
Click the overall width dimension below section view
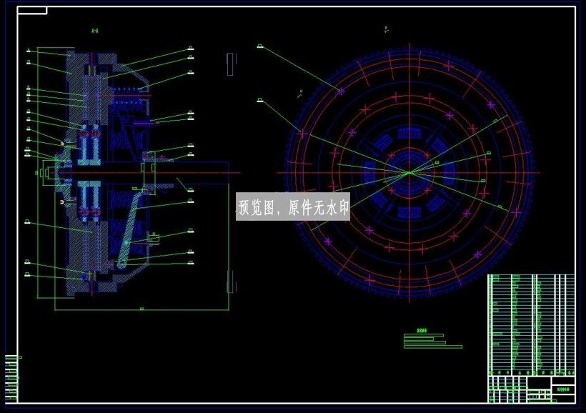(x=141, y=309)
